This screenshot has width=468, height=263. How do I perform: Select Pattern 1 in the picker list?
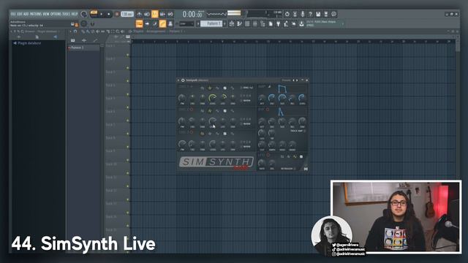(83, 47)
